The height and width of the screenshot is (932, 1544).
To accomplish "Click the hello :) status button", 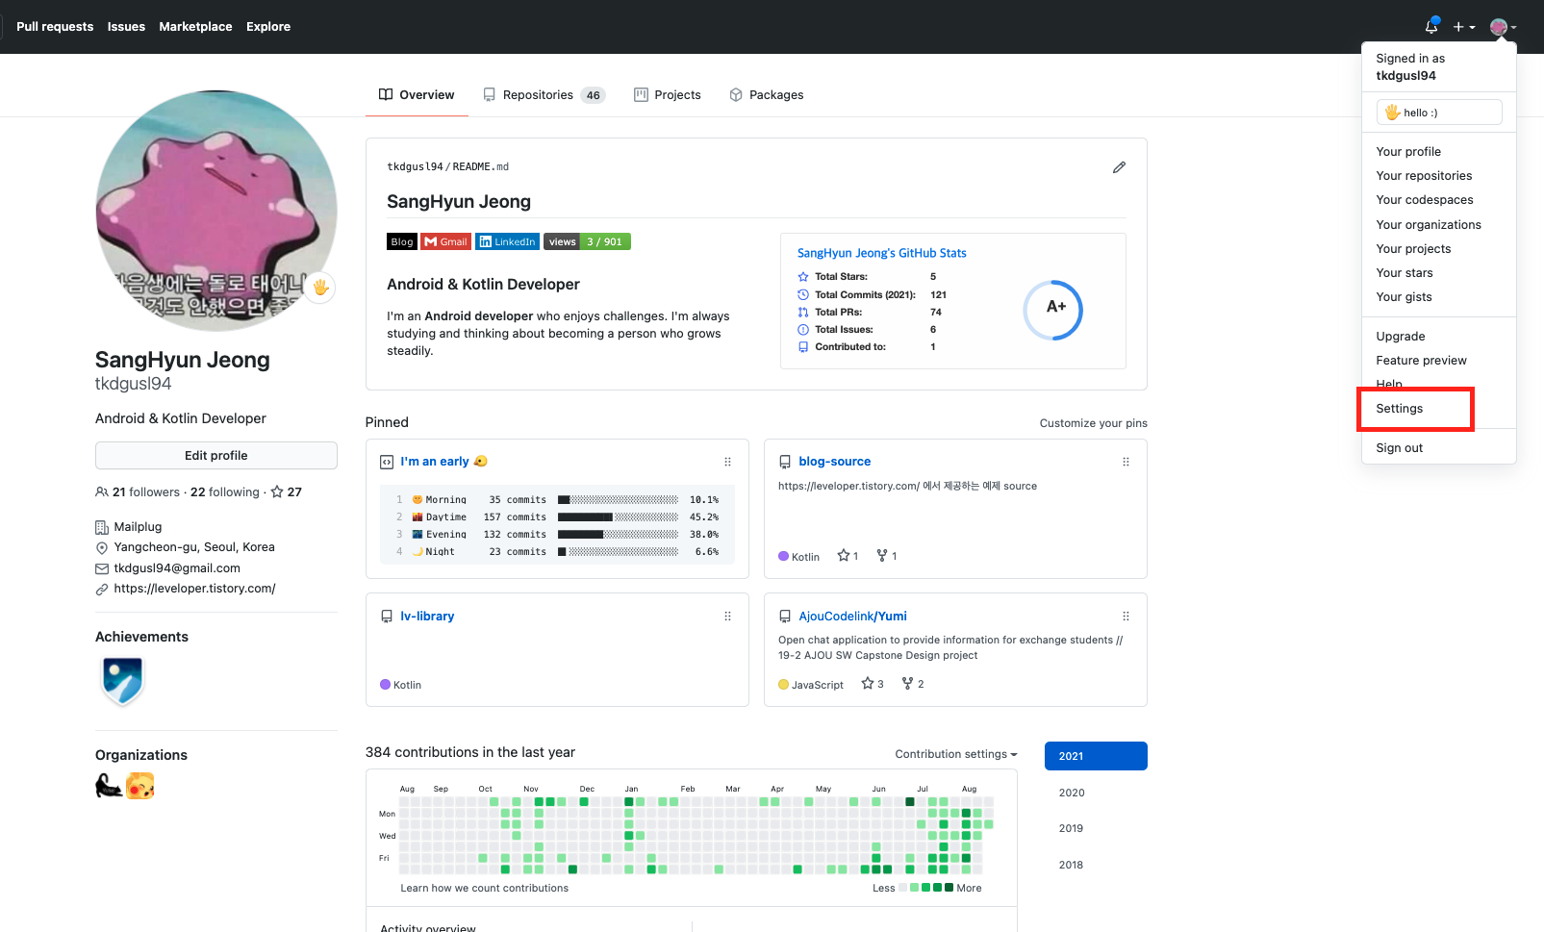I will 1439,113.
